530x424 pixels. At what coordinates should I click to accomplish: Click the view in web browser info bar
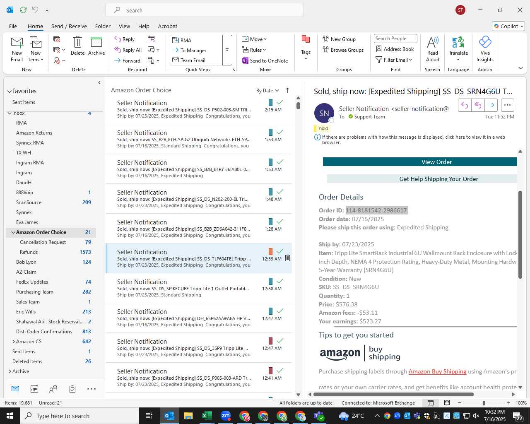point(414,140)
